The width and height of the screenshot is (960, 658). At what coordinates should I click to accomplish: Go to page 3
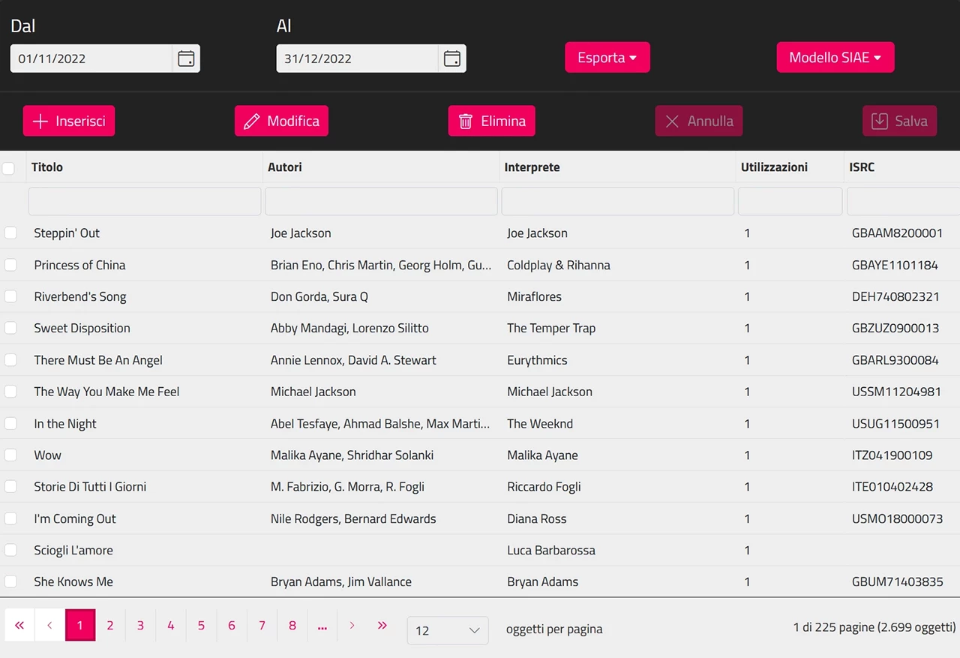click(x=140, y=625)
